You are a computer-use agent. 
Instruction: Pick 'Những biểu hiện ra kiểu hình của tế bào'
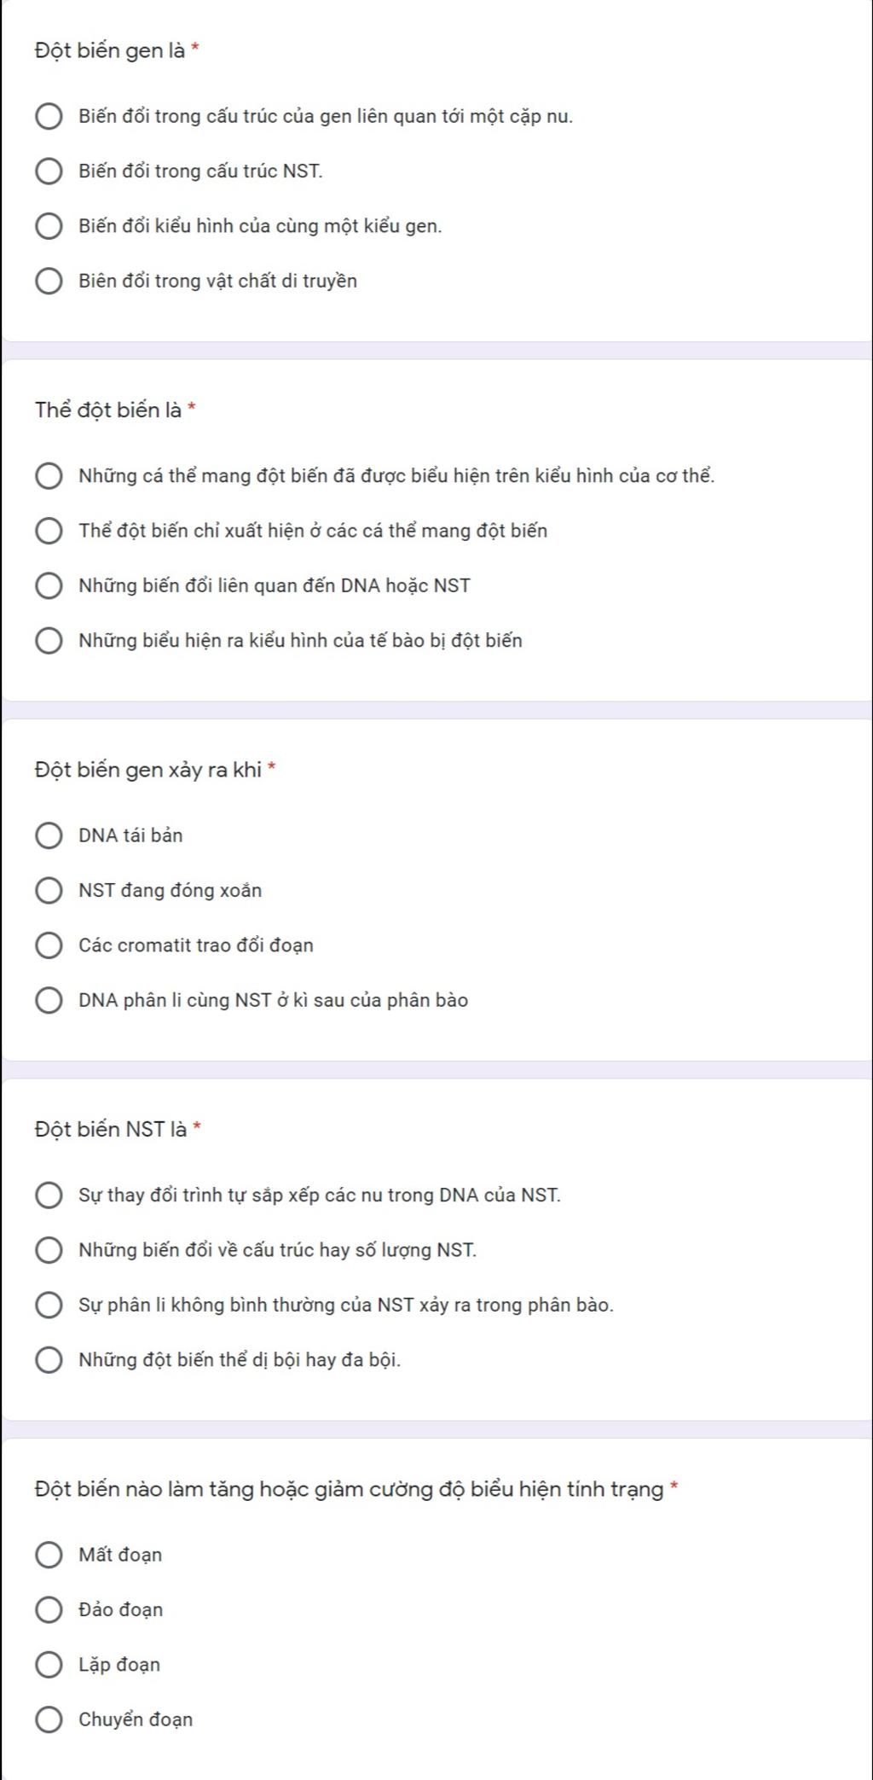49,641
